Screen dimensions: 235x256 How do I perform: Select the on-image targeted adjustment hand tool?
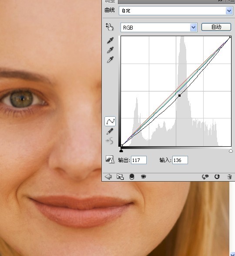(110, 27)
